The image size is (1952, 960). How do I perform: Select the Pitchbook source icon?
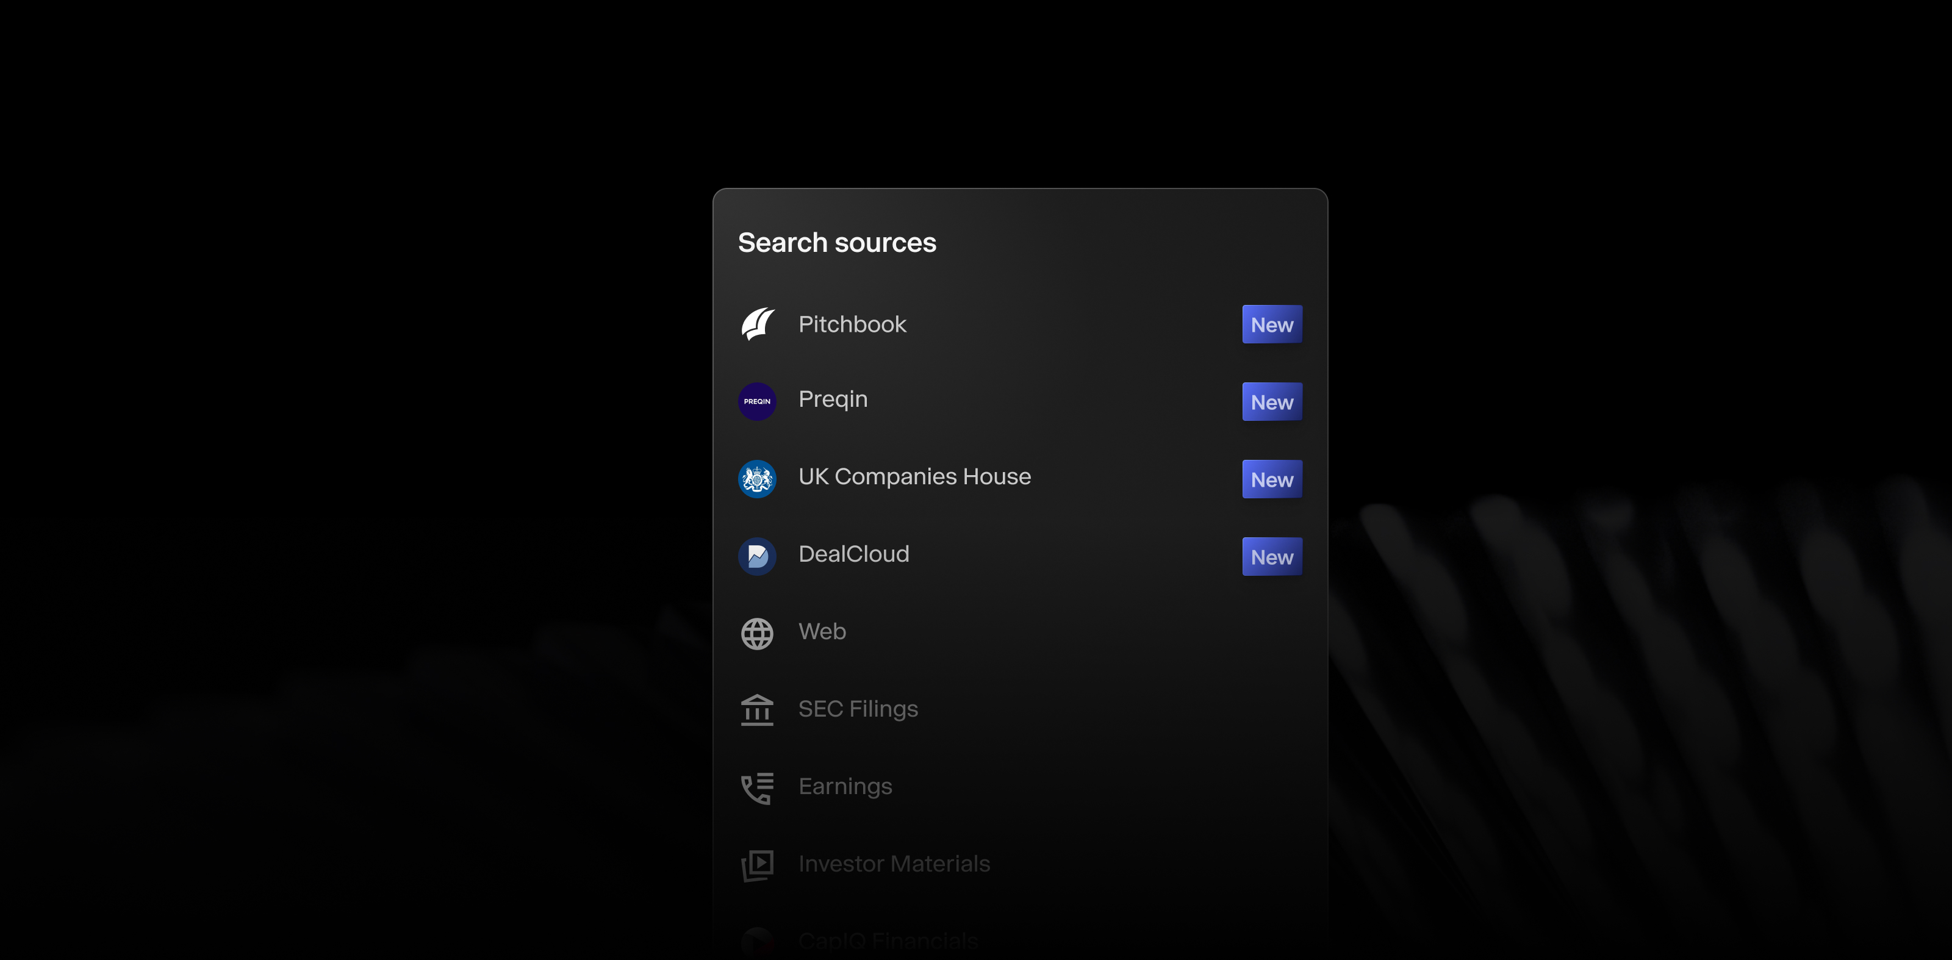(x=757, y=324)
